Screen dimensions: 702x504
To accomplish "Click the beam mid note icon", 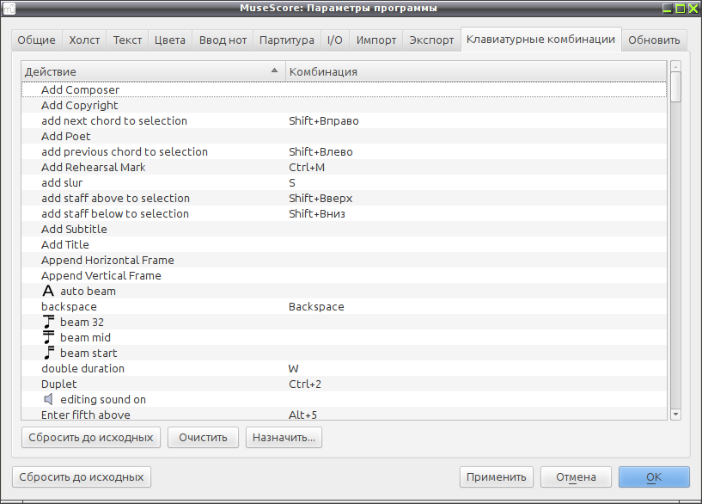I will pos(48,337).
